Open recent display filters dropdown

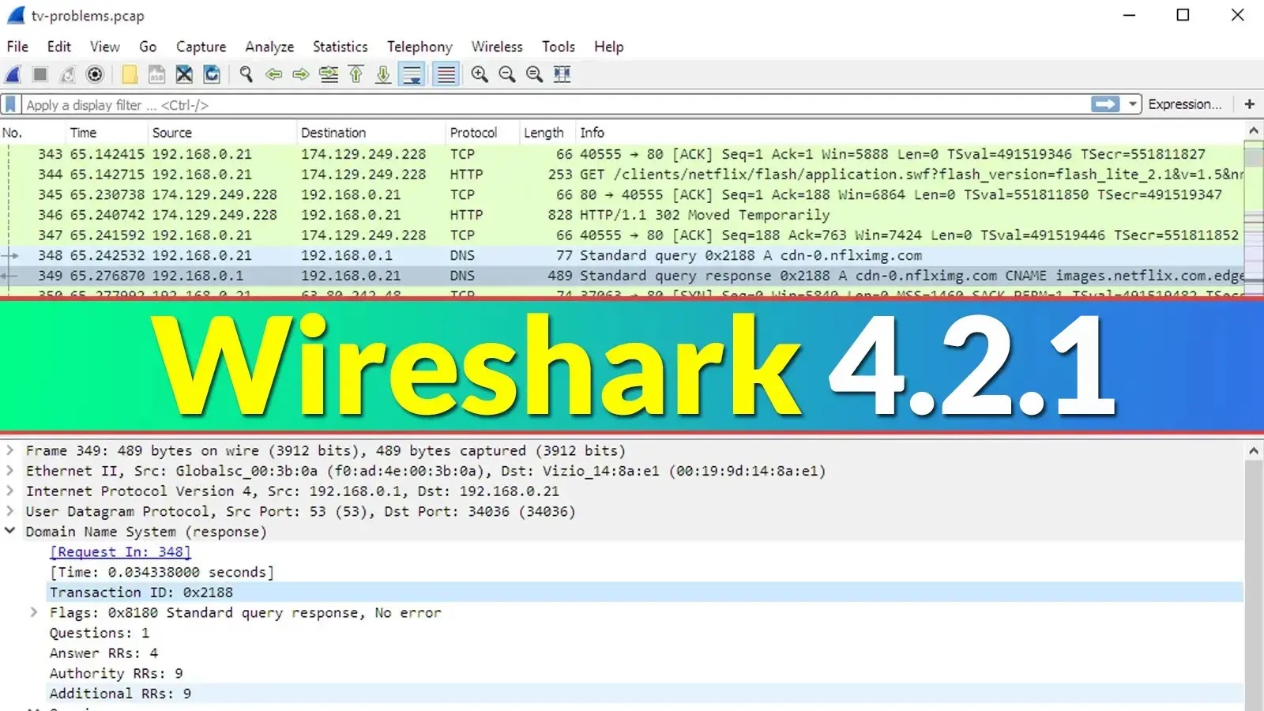(x=1133, y=104)
